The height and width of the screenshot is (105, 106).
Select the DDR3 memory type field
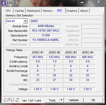point(65,21)
